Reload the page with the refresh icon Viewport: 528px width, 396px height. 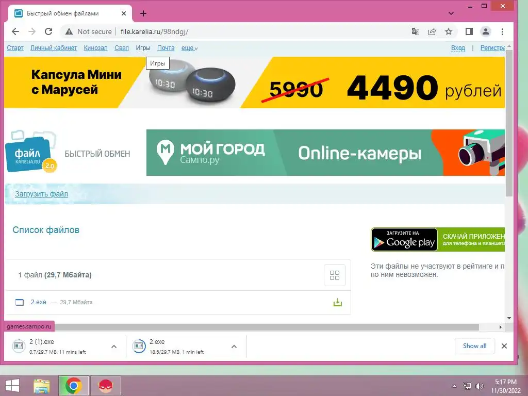48,31
